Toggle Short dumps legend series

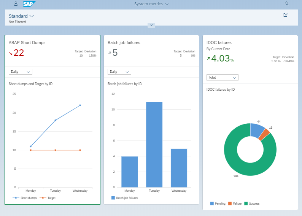tap(26, 198)
